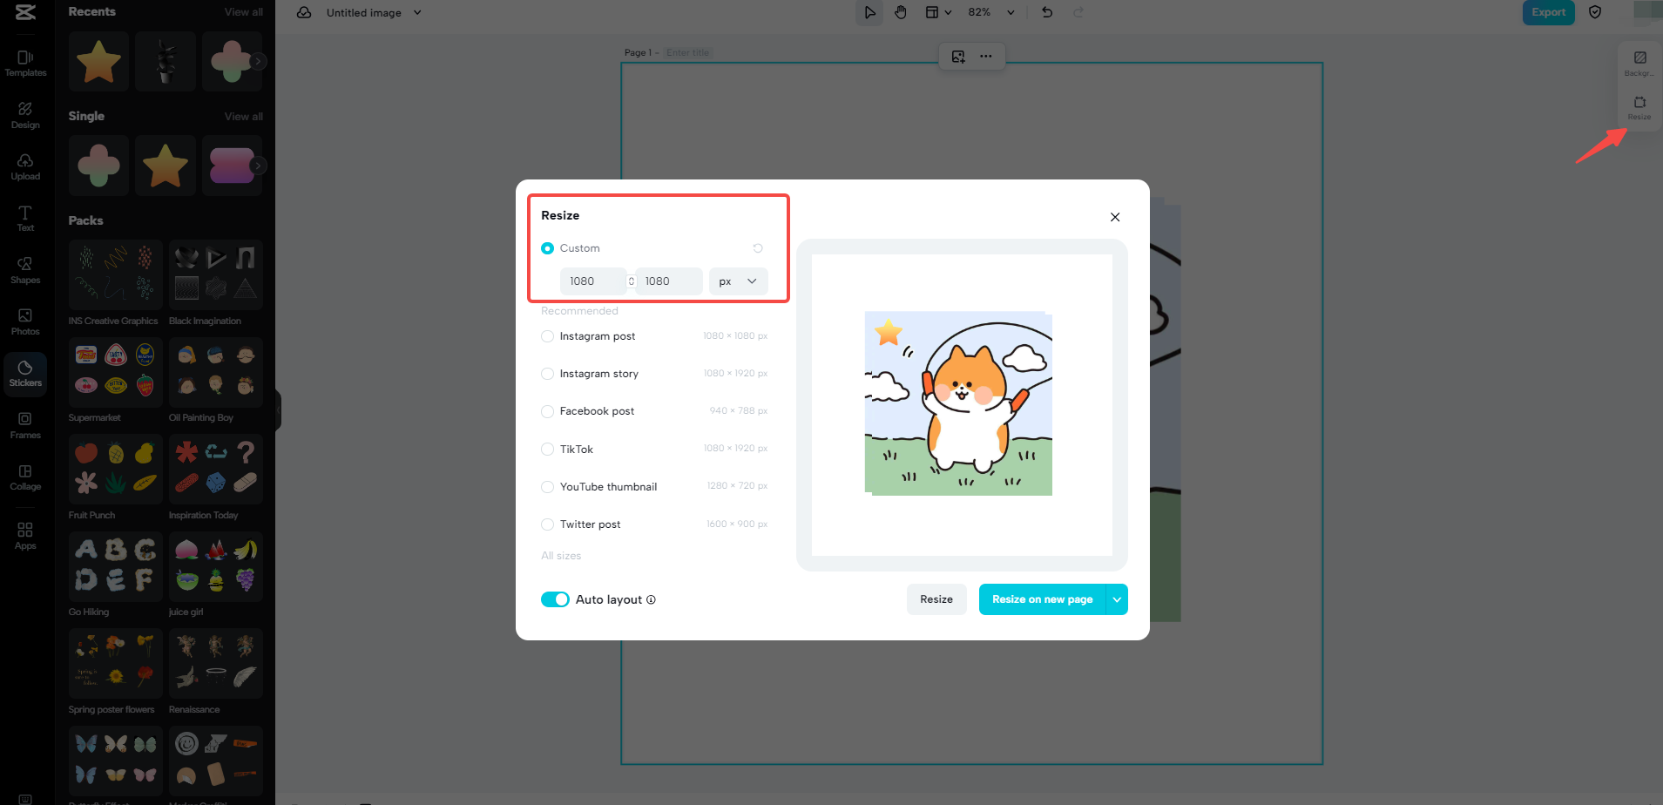The image size is (1663, 805).
Task: Click the Resize tool in right panel
Action: click(1639, 108)
